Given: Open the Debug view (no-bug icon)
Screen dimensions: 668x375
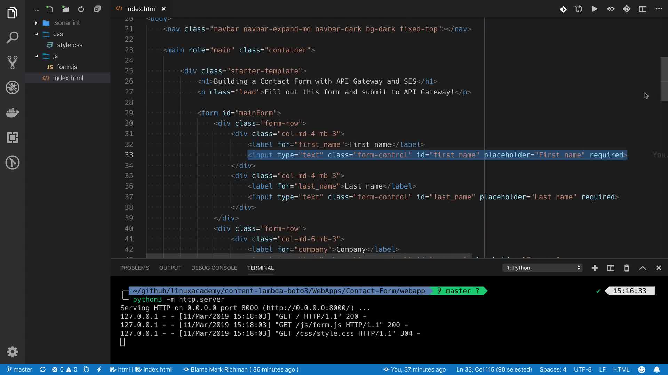Looking at the screenshot, I should tap(13, 87).
